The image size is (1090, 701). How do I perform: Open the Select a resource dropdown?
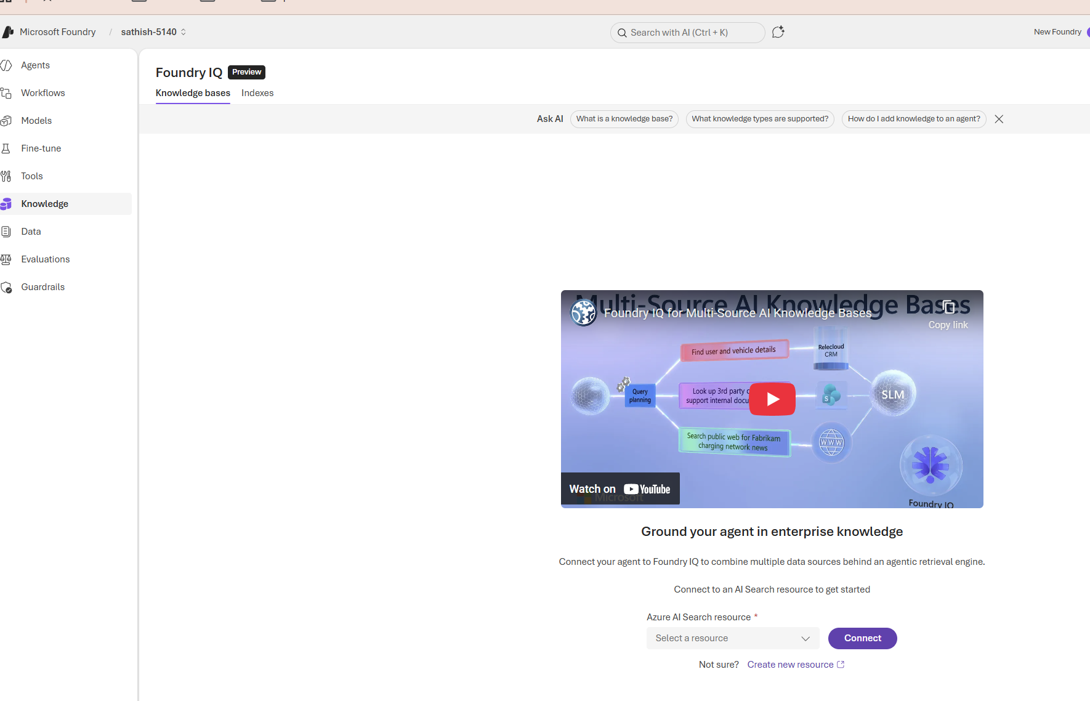coord(732,638)
